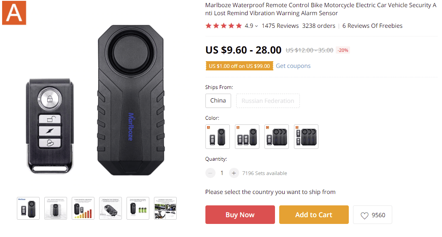Choose color option B with two remotes
The height and width of the screenshot is (237, 442).
(x=247, y=137)
